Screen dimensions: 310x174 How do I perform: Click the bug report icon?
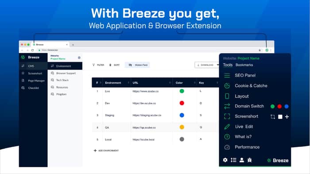click(x=249, y=160)
